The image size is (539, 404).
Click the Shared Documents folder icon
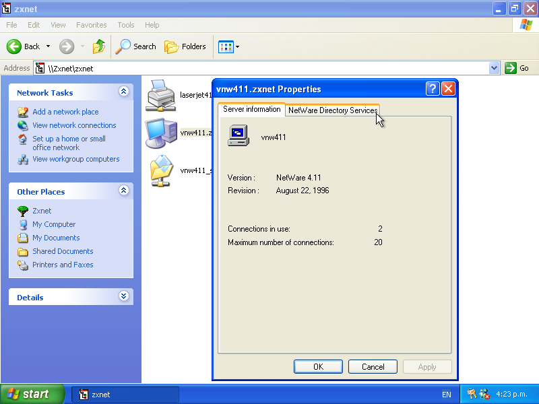[x=23, y=252]
